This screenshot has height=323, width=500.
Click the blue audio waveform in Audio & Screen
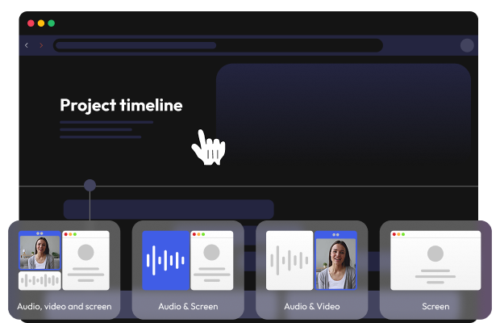165,260
